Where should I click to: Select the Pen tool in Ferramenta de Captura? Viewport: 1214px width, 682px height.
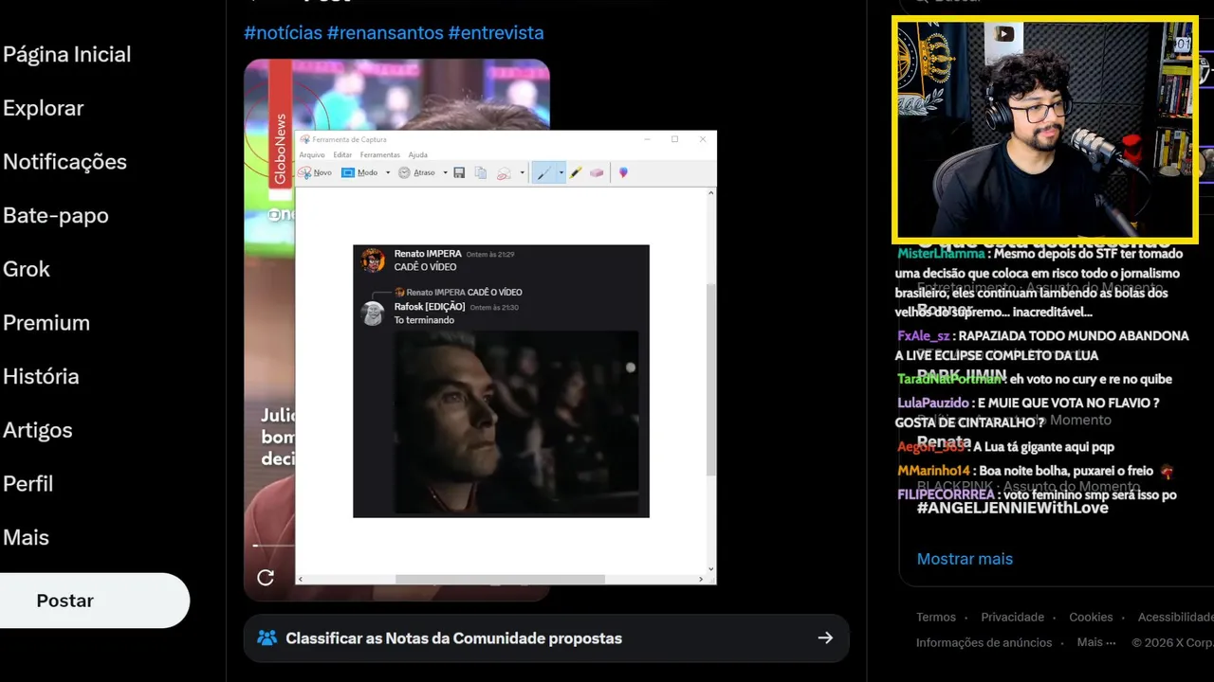[543, 172]
